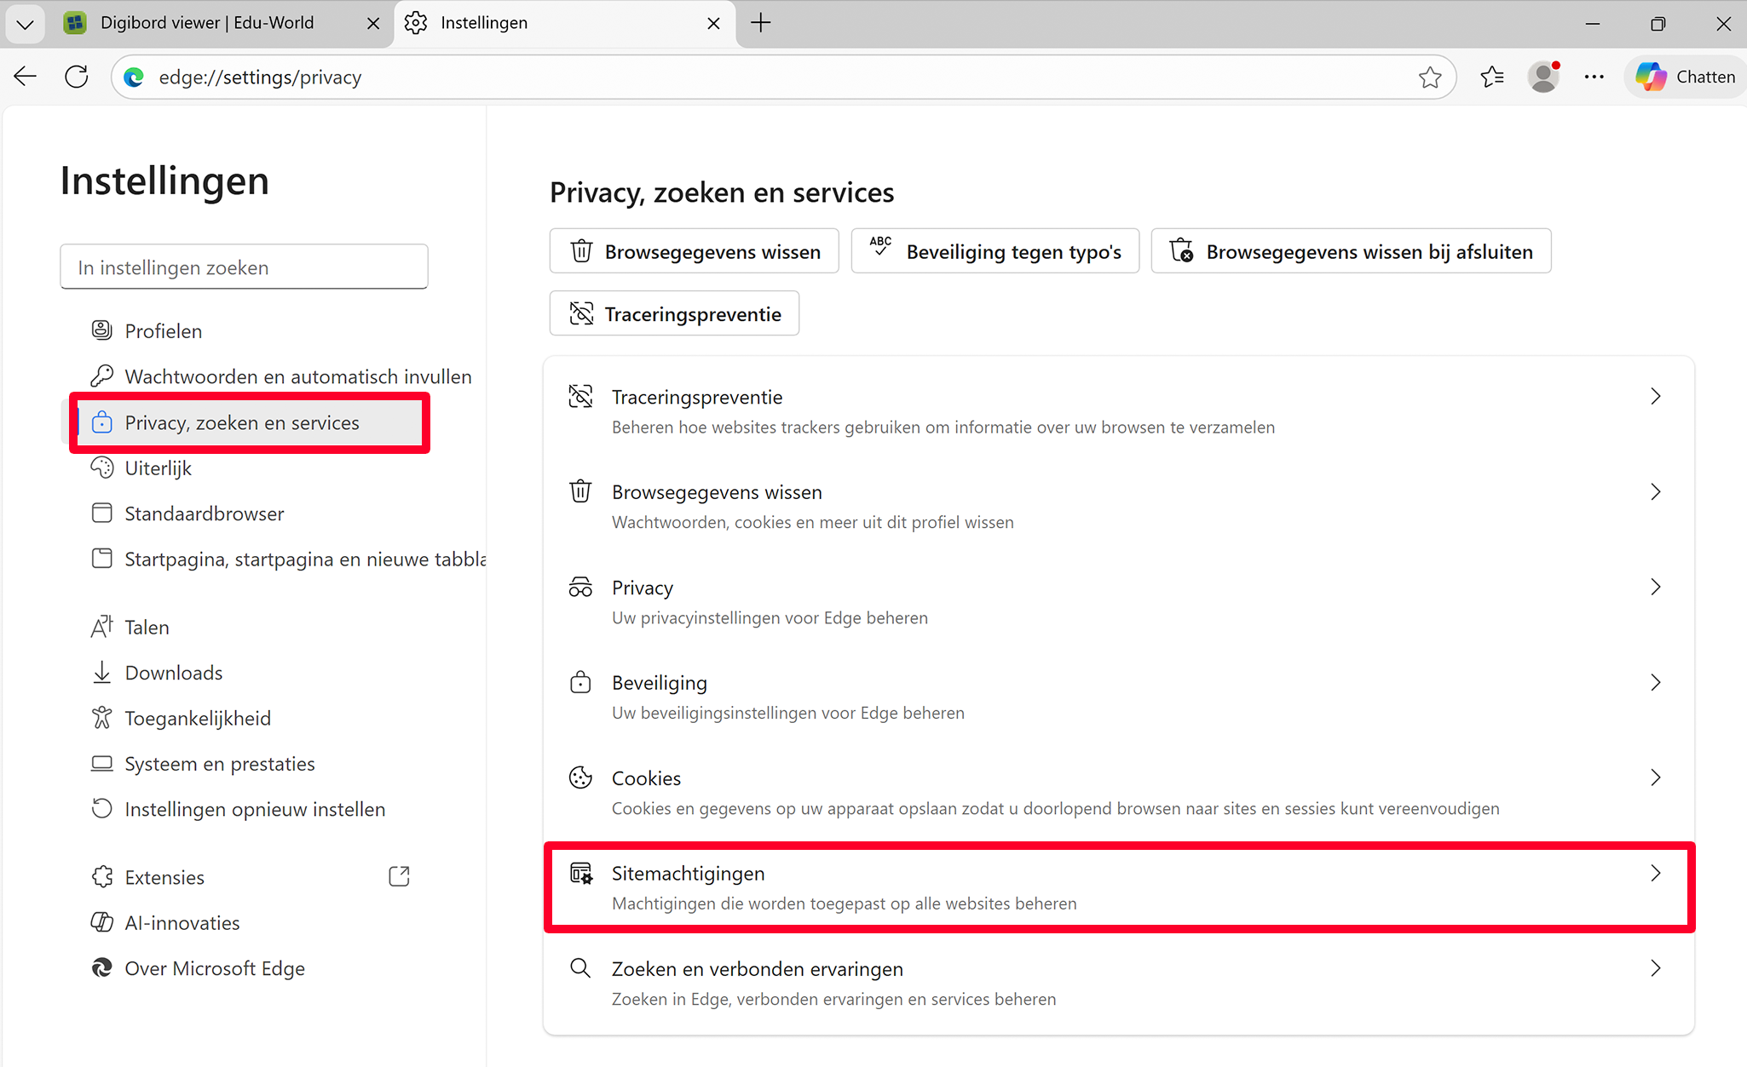Open the favorites list icon

pos(1492,77)
